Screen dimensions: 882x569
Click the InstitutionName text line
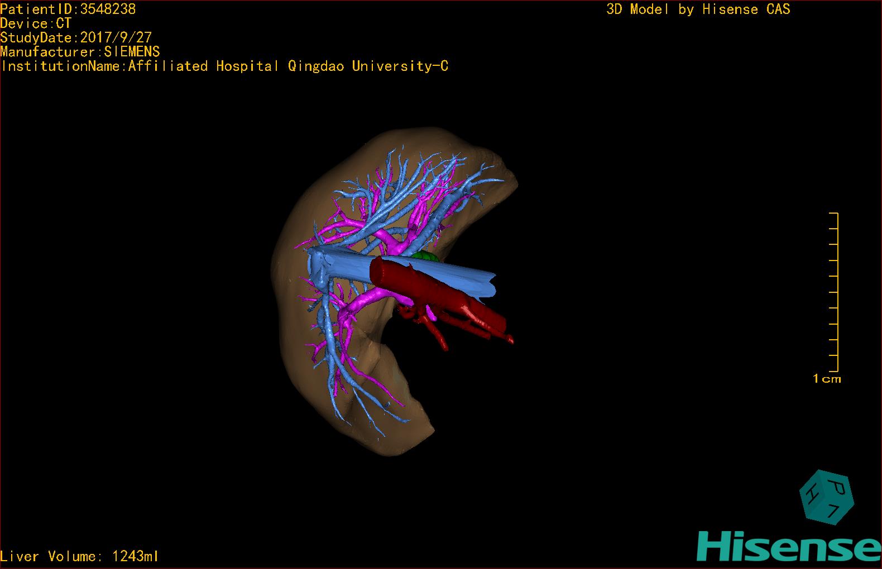coord(224,66)
